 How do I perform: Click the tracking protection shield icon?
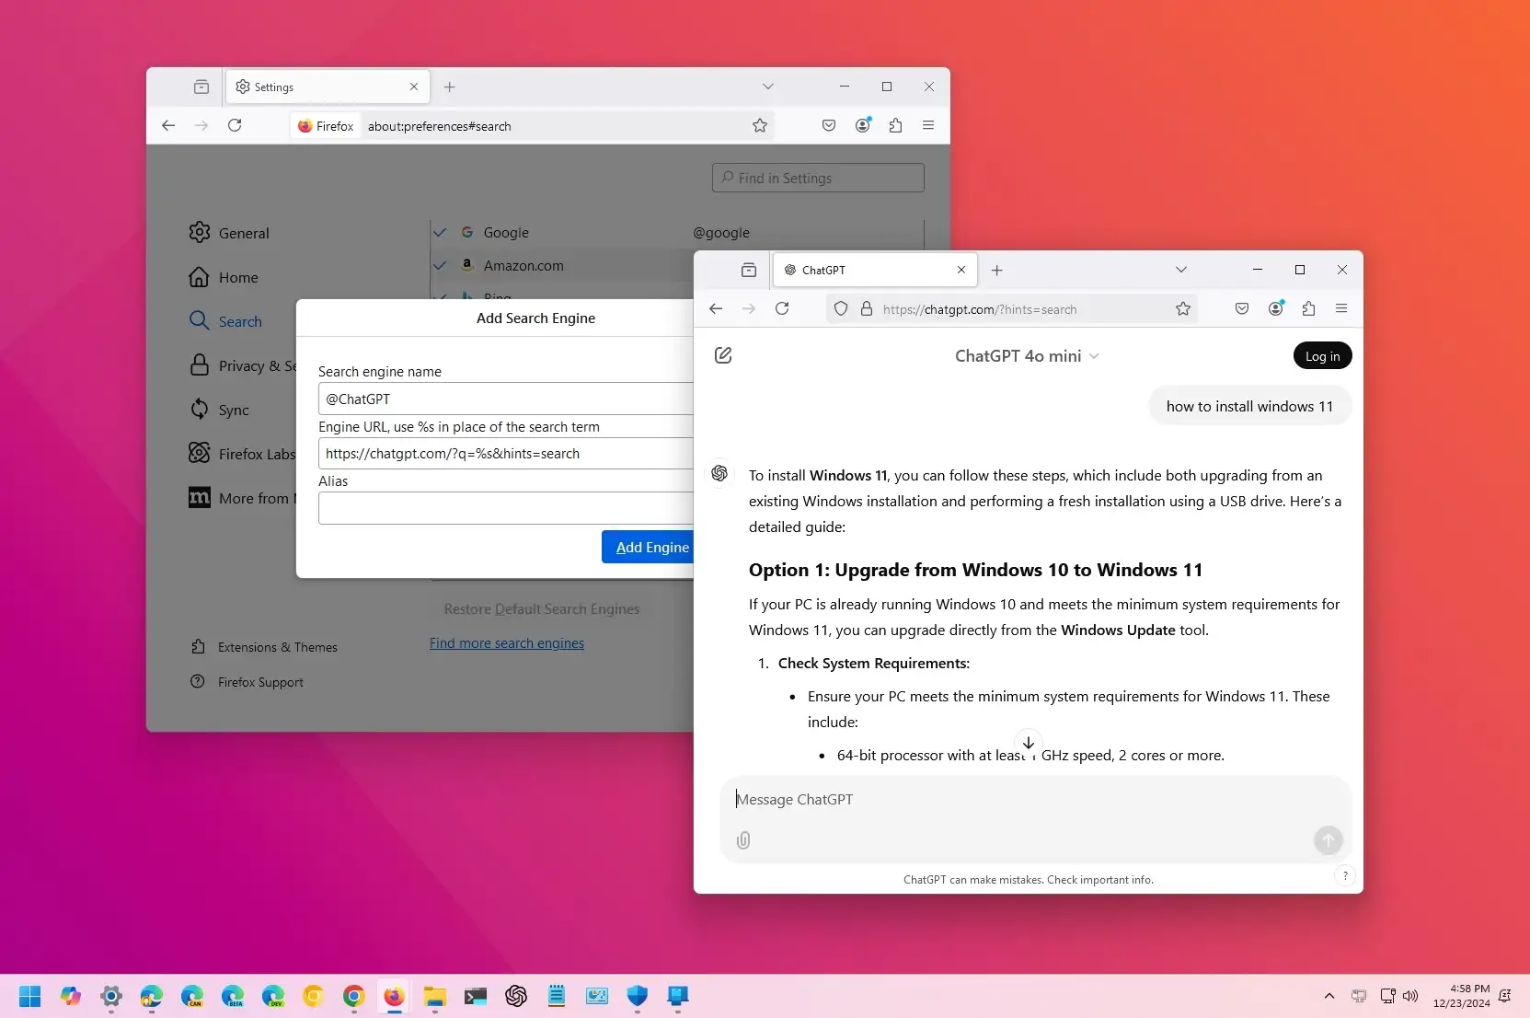[x=841, y=308]
